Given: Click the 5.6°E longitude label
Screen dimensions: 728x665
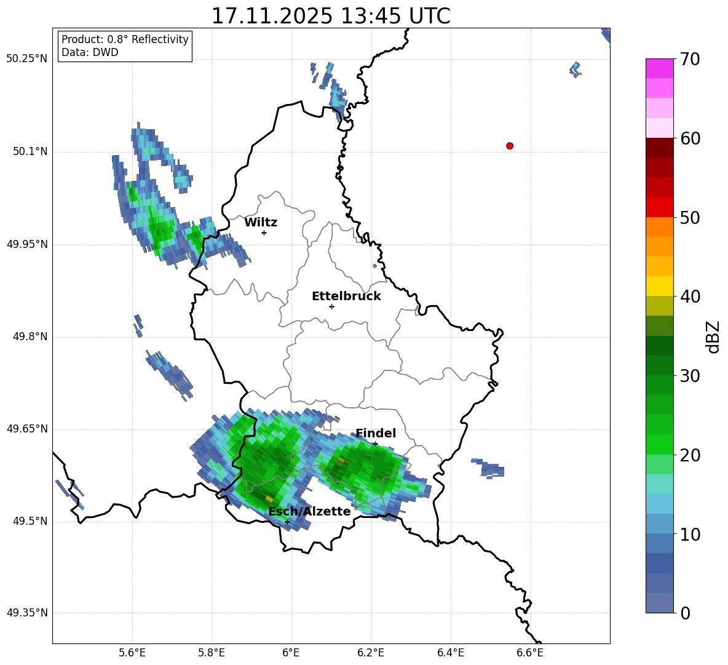Looking at the screenshot, I should point(132,653).
